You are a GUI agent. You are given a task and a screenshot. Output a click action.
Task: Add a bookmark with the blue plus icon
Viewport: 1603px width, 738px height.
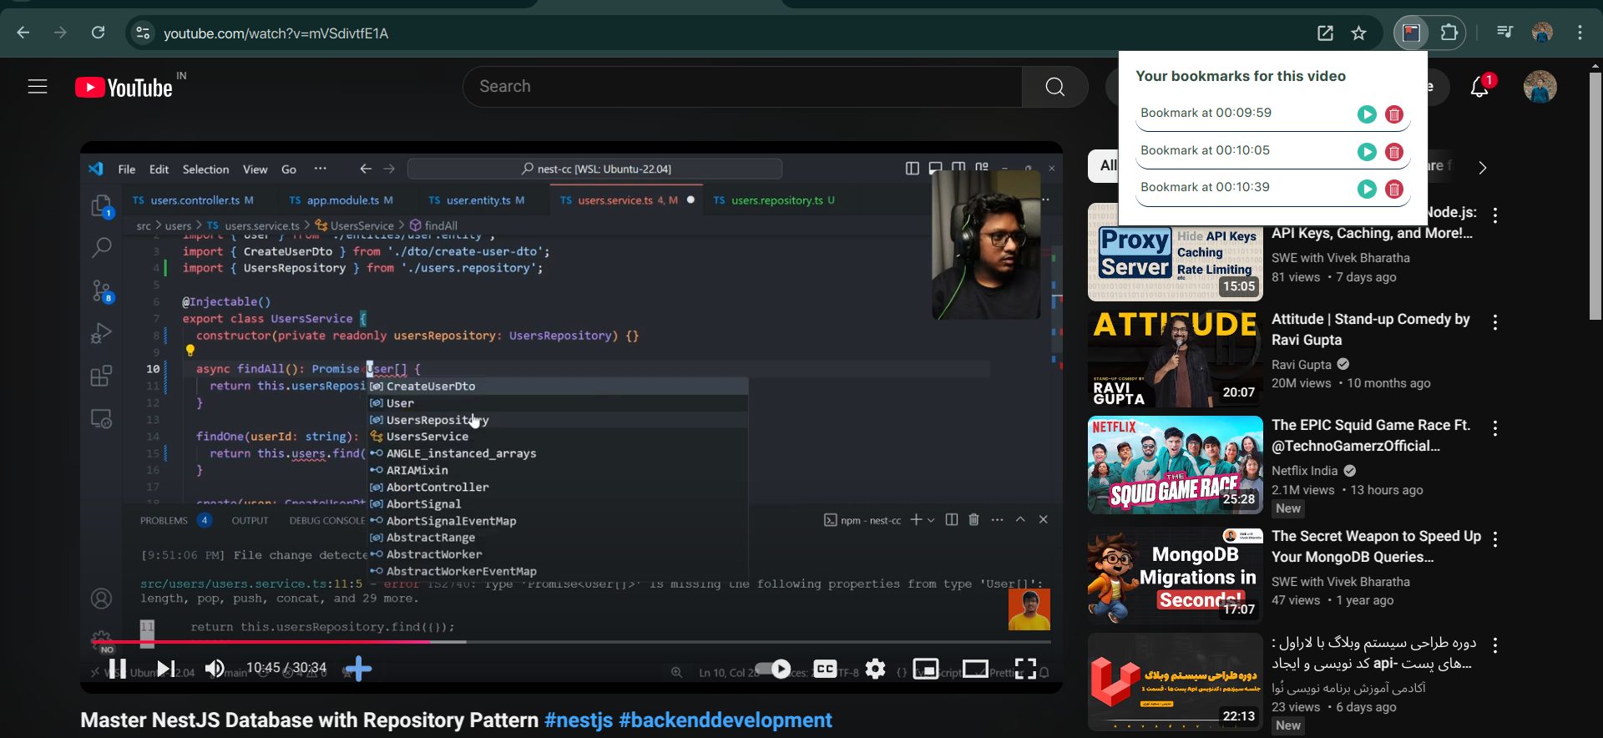coord(358,669)
